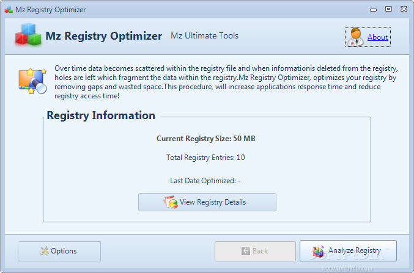The height and width of the screenshot is (273, 414).
Task: Click the registry magnifier stars icon
Action: pyautogui.click(x=32, y=81)
